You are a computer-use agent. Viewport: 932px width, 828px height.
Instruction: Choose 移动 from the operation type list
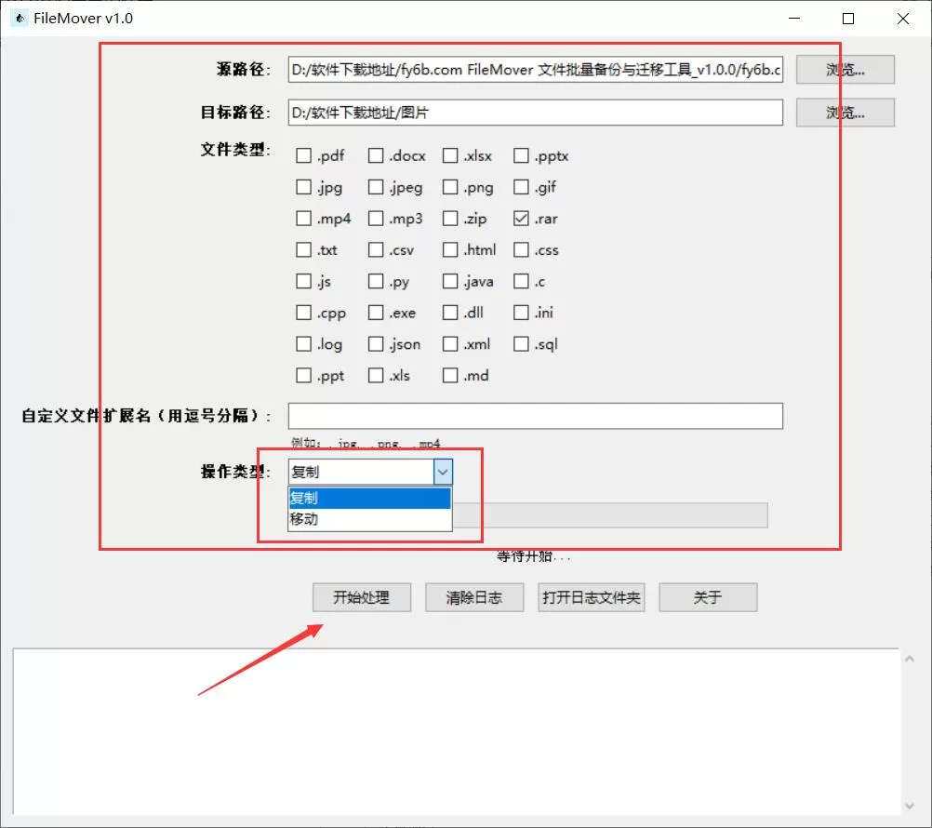point(369,519)
